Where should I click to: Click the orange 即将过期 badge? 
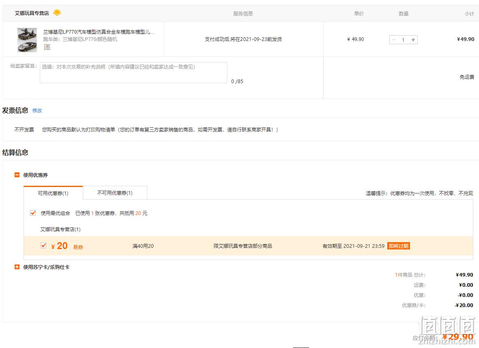[x=398, y=246]
